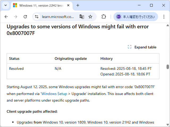Click the learn.microsoft.com address field

pos(58,17)
